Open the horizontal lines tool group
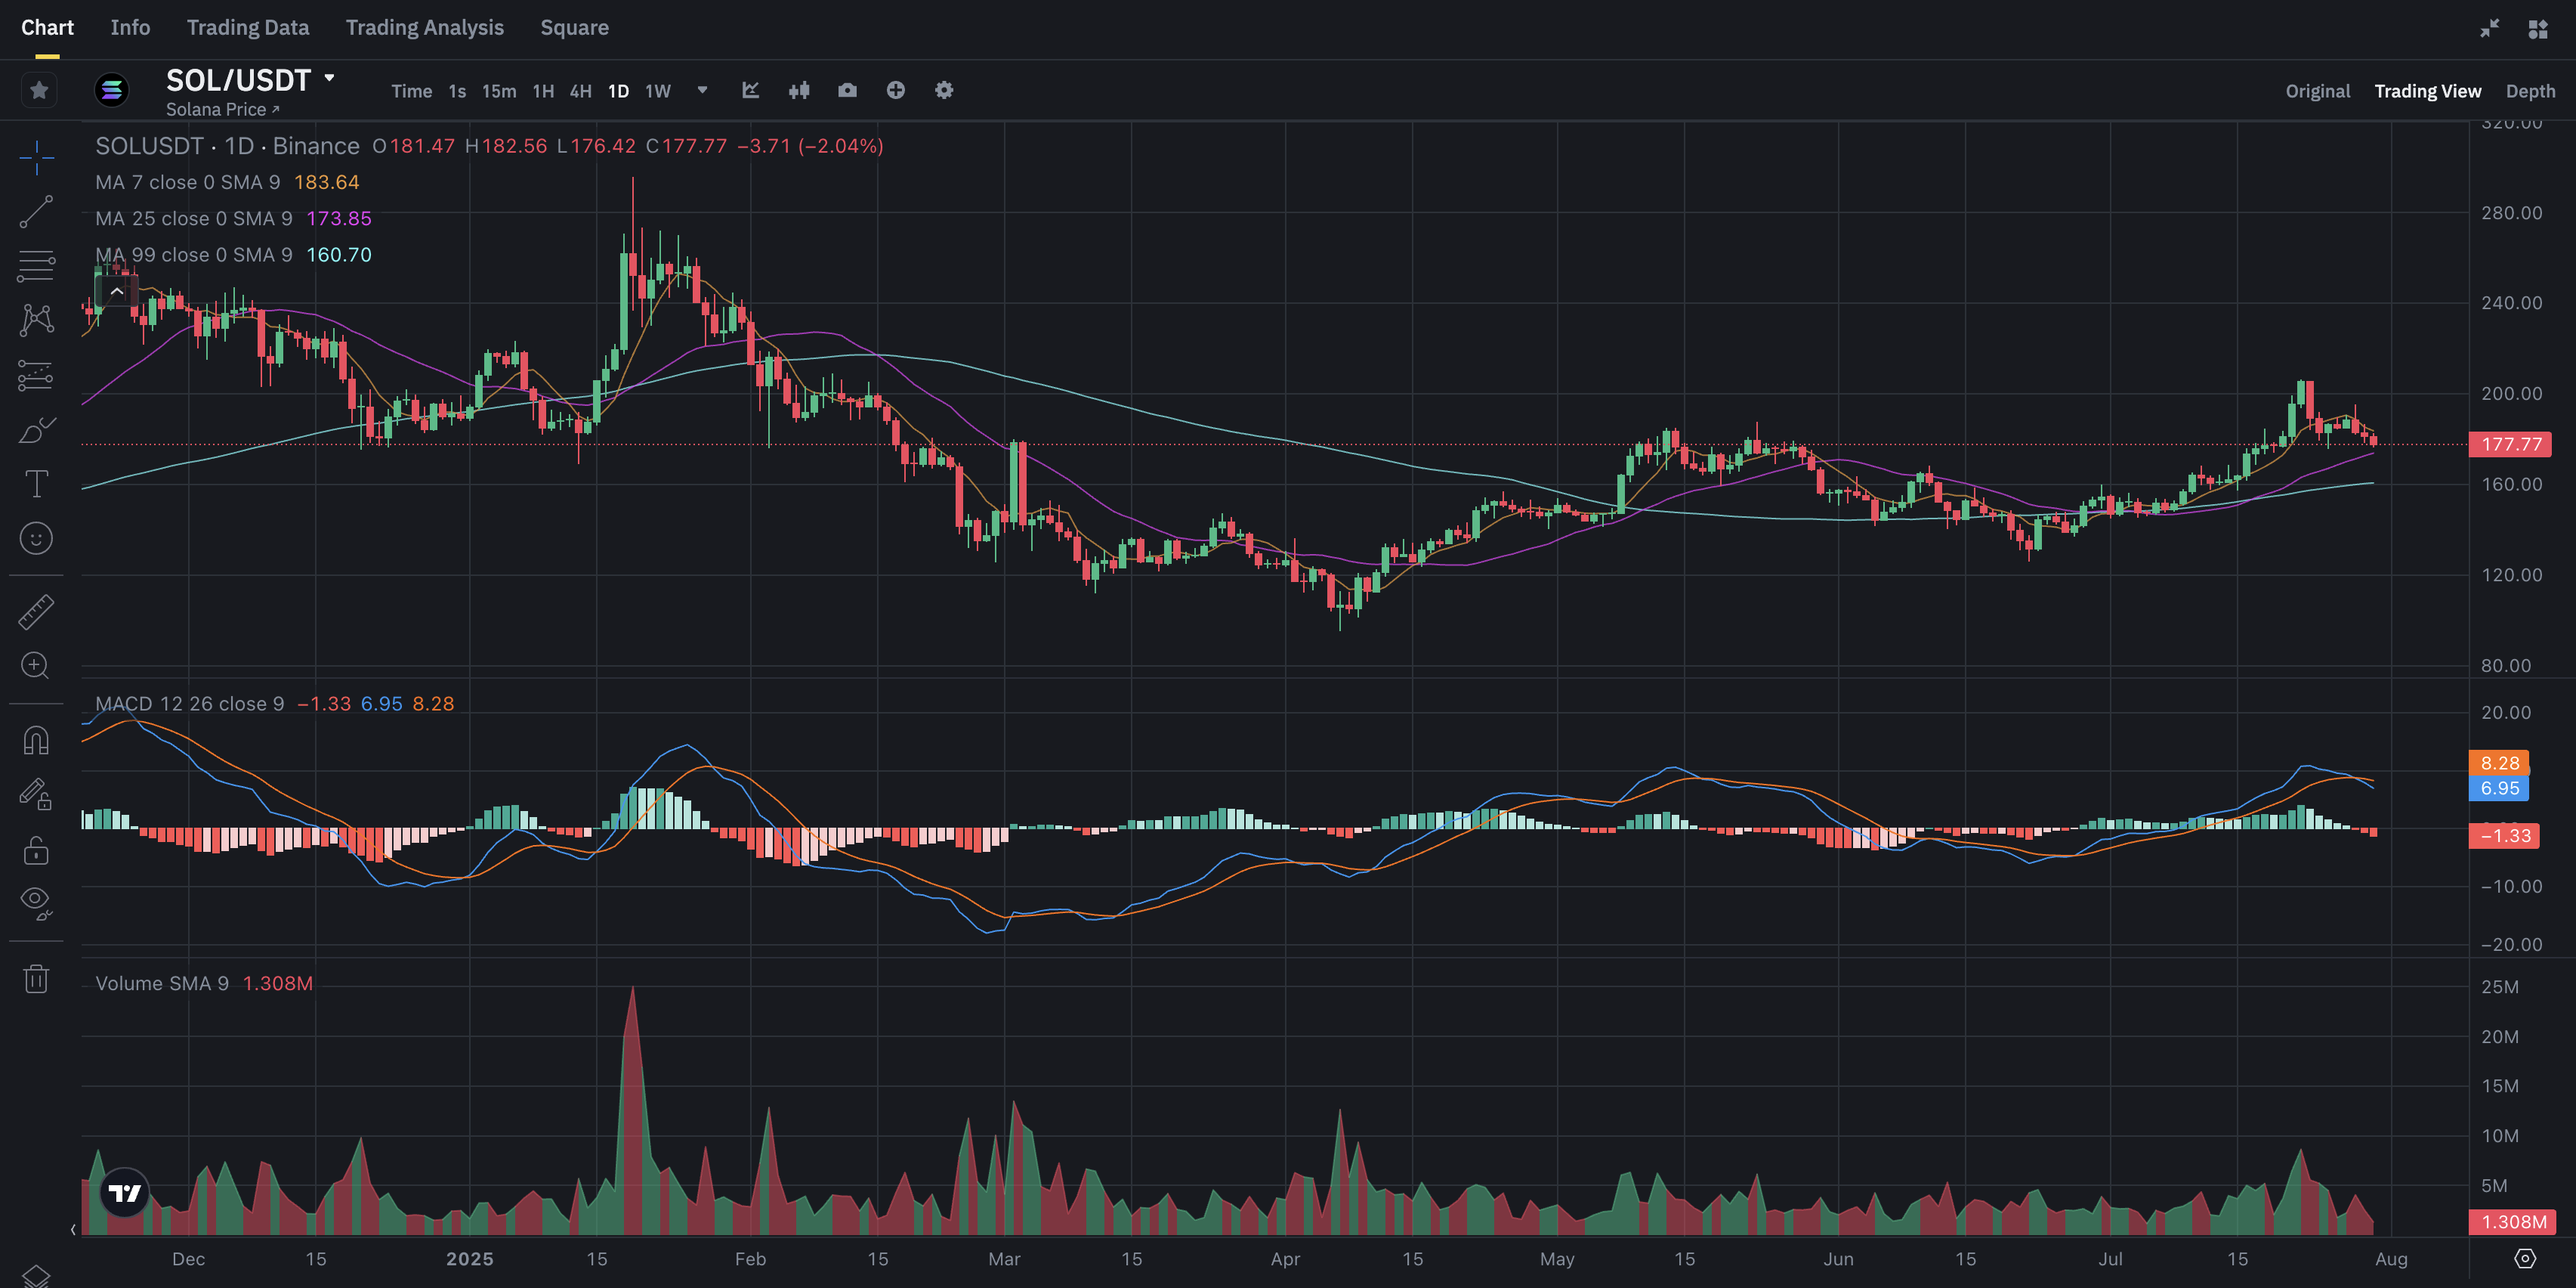 click(x=36, y=266)
